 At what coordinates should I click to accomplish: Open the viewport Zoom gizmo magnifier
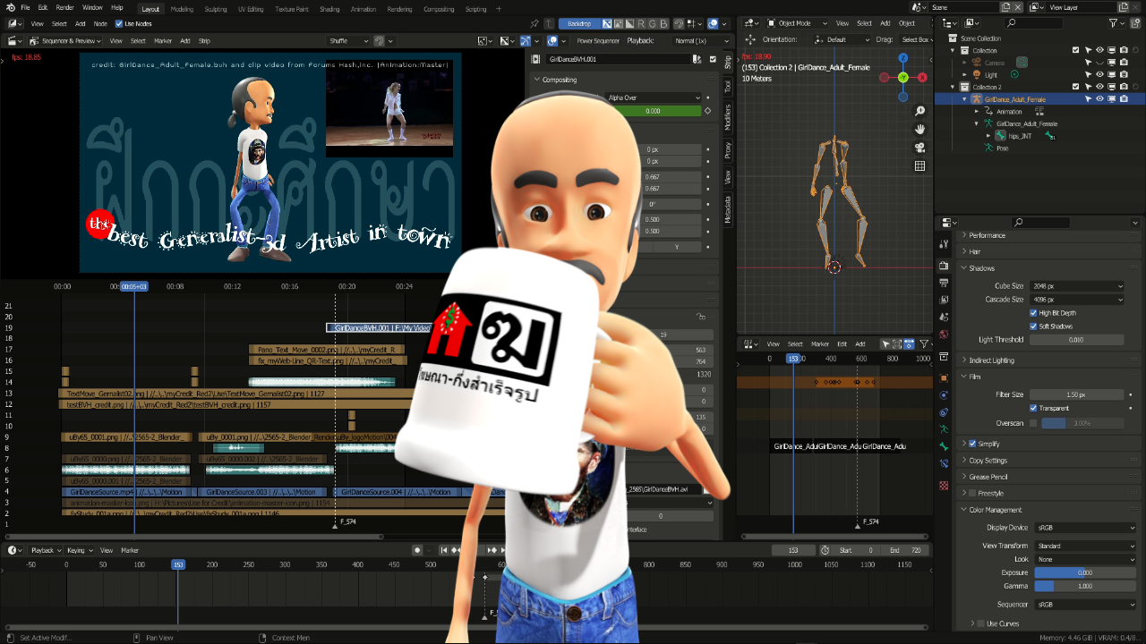click(919, 111)
